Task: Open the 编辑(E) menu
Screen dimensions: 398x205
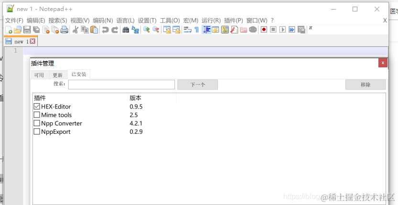Action: 36,21
